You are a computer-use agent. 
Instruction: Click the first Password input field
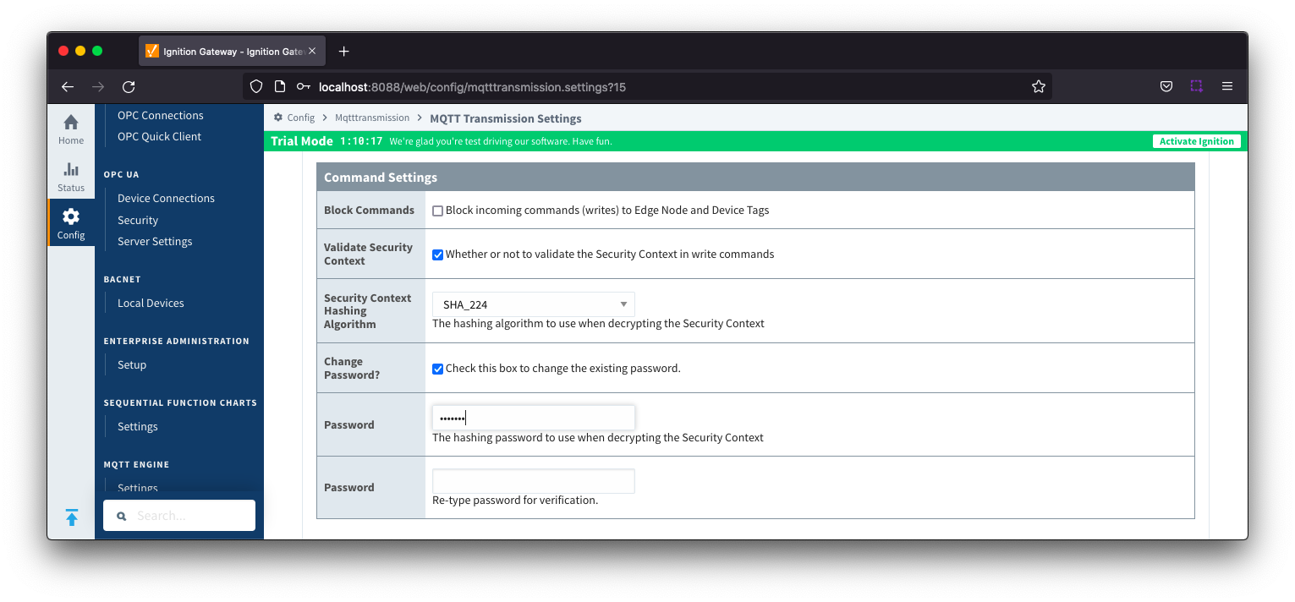click(534, 418)
